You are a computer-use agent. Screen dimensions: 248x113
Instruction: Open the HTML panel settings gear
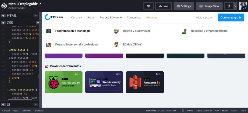3,16
